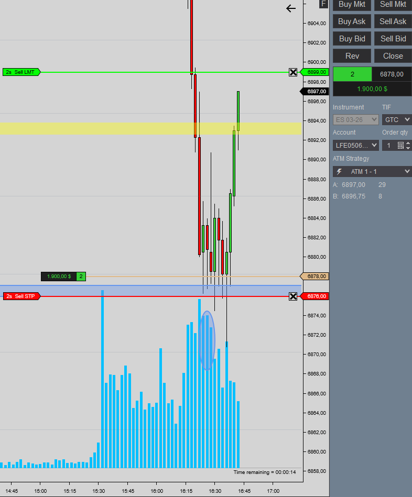The width and height of the screenshot is (412, 497).
Task: Reverse position with Rev button
Action: 352,56
